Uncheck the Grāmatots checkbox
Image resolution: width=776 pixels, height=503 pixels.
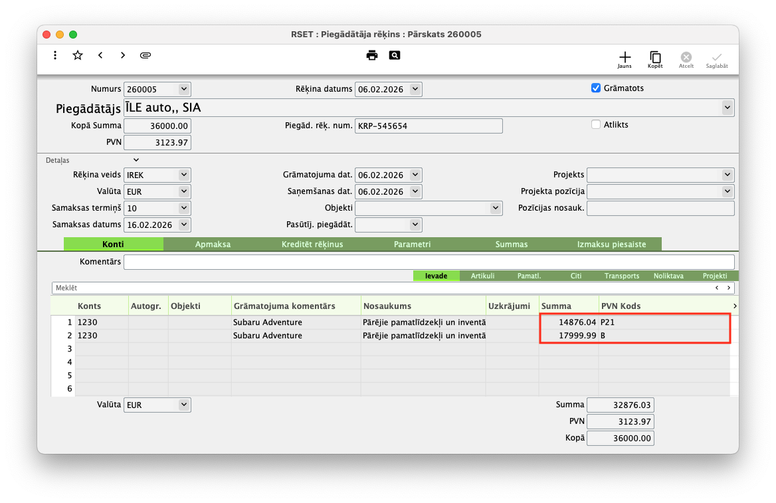pyautogui.click(x=596, y=88)
